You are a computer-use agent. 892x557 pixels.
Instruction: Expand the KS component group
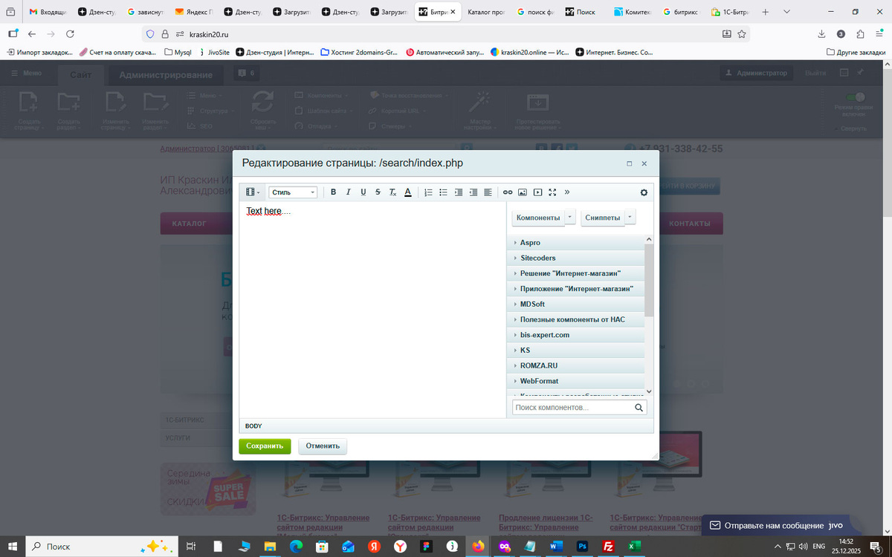(576, 350)
